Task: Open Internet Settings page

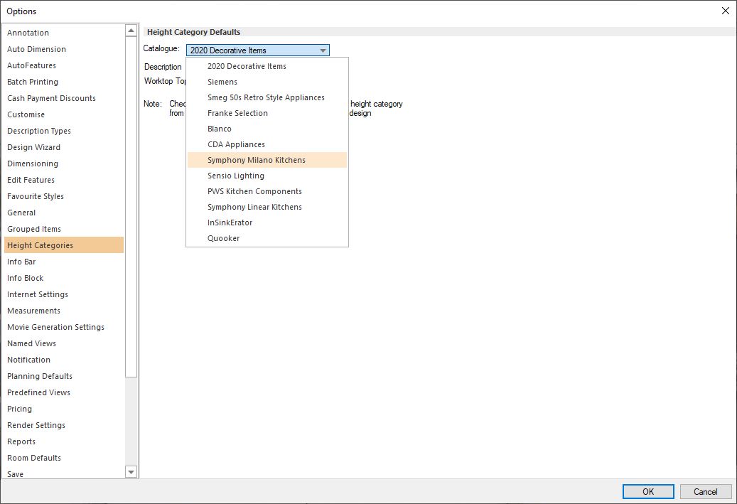Action: [x=64, y=295]
